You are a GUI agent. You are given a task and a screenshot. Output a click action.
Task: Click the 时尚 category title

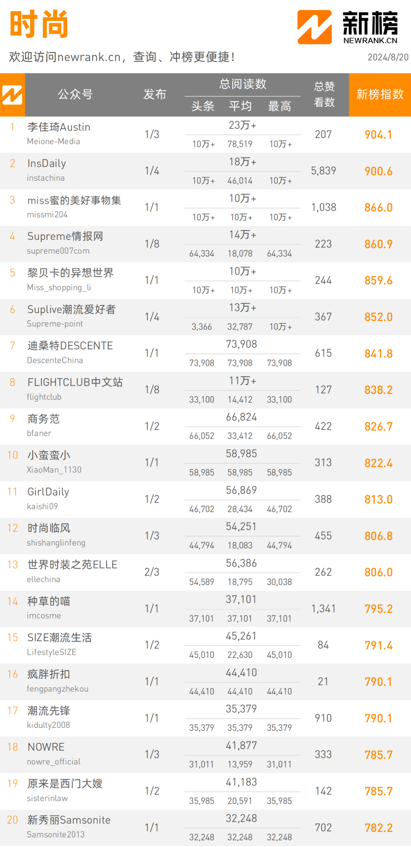coord(39,24)
